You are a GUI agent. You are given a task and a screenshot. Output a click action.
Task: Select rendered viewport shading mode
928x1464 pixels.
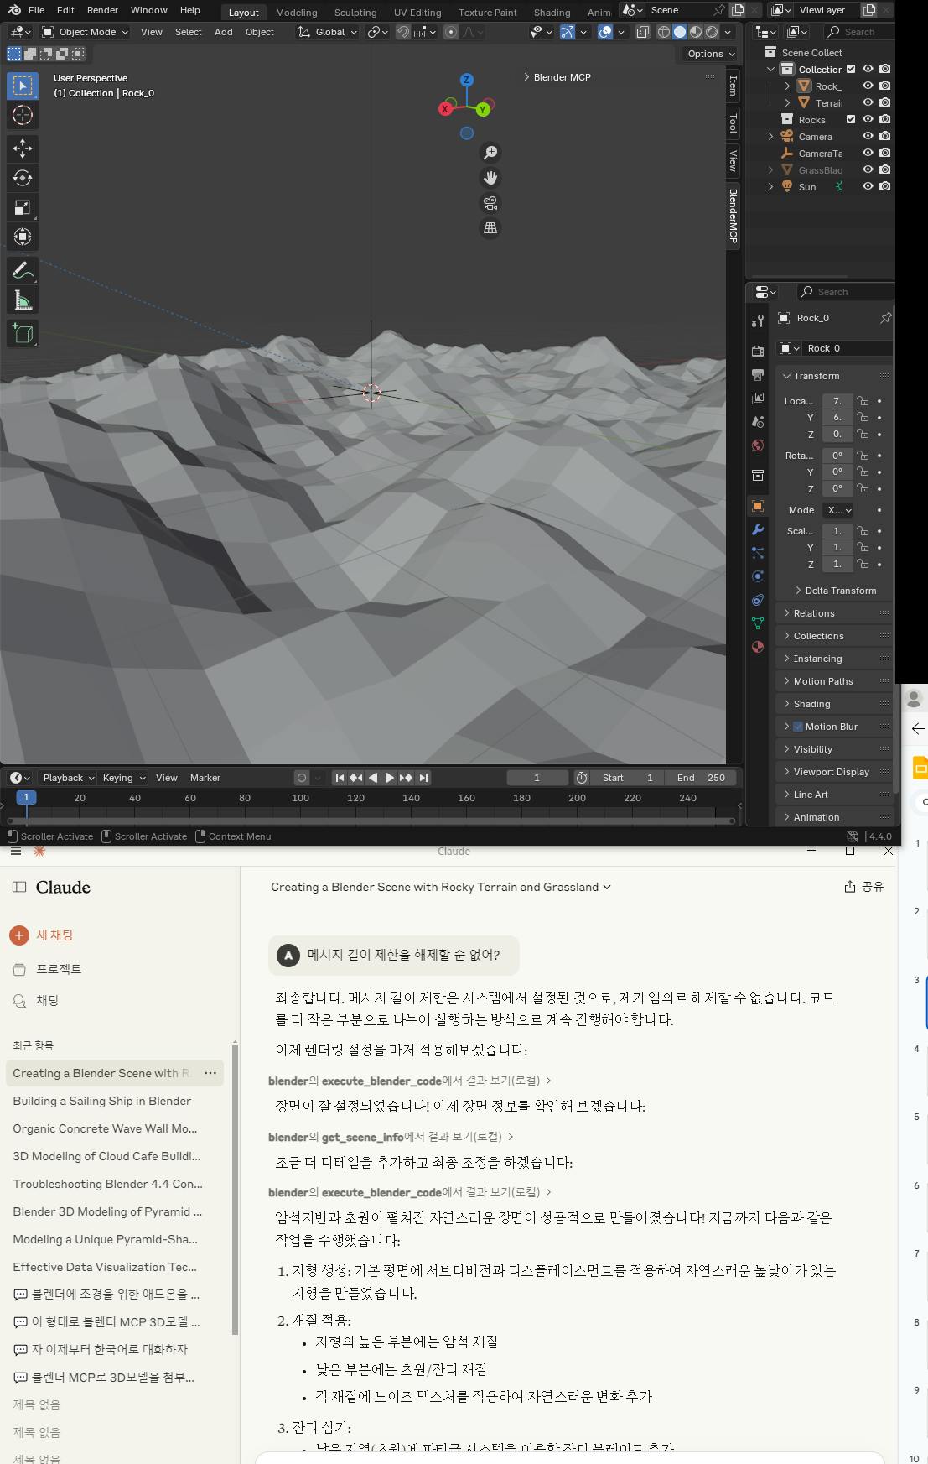point(712,32)
